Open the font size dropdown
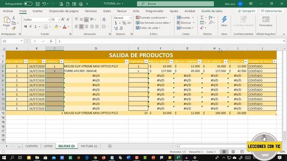This screenshot has height=161, width=287. (x=59, y=20)
